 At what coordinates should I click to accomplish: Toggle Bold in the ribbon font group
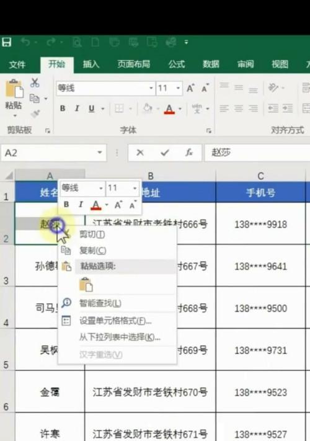(63, 109)
